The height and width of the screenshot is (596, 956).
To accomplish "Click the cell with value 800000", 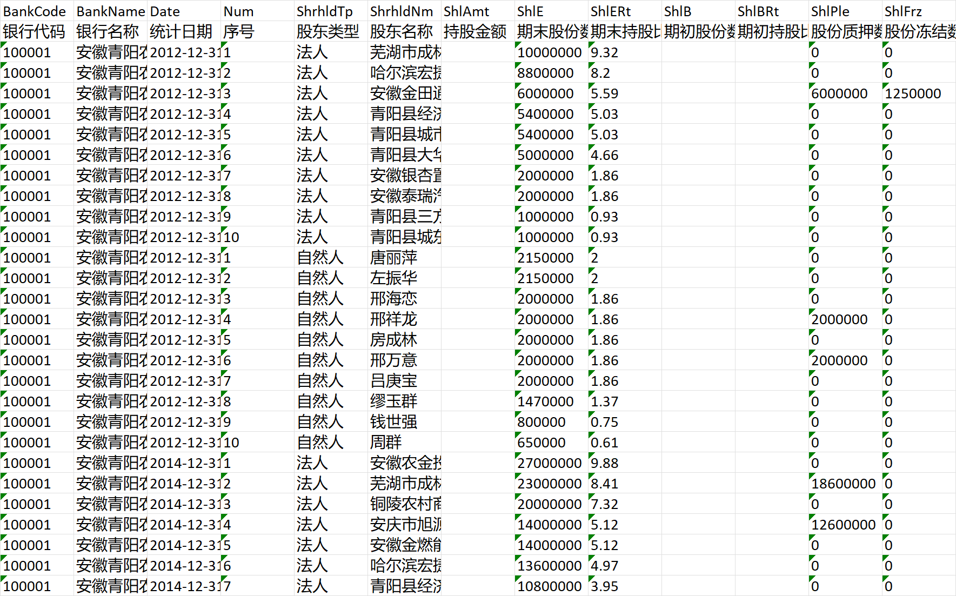I will (x=551, y=421).
